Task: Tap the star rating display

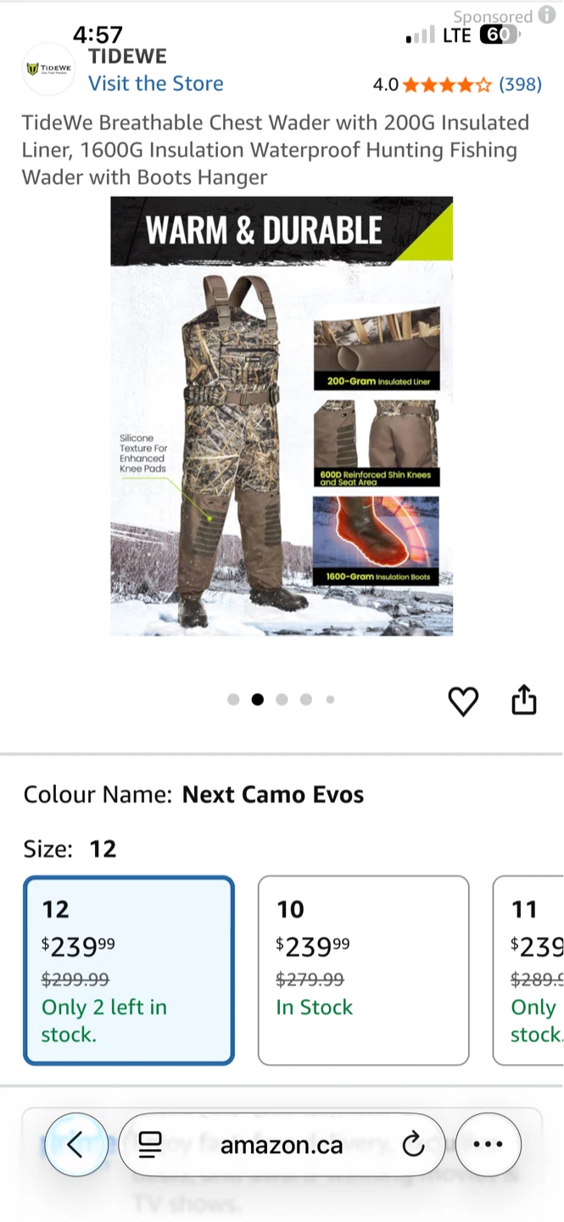Action: 447,84
